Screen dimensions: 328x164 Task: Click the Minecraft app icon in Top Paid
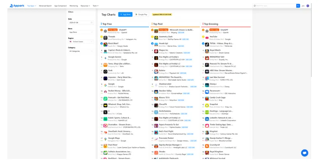pyautogui.click(x=156, y=31)
